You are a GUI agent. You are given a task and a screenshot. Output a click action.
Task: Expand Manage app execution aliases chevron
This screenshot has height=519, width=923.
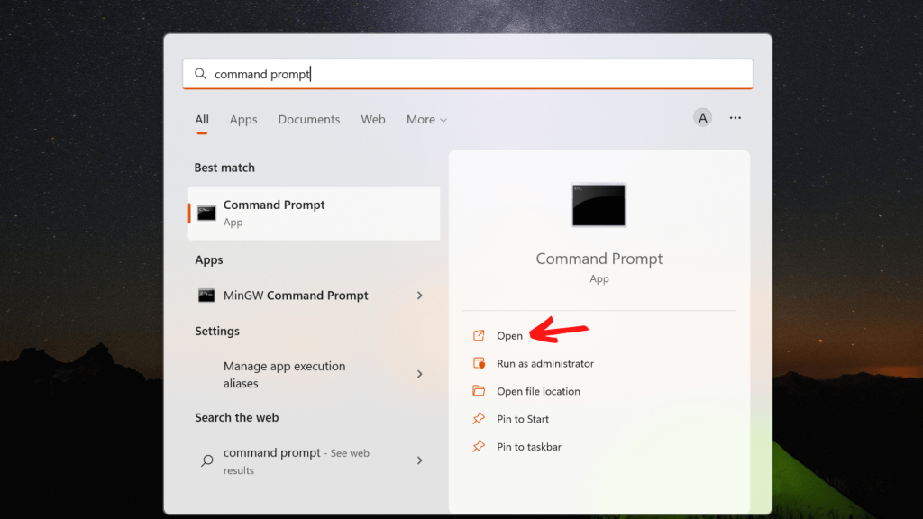[420, 374]
